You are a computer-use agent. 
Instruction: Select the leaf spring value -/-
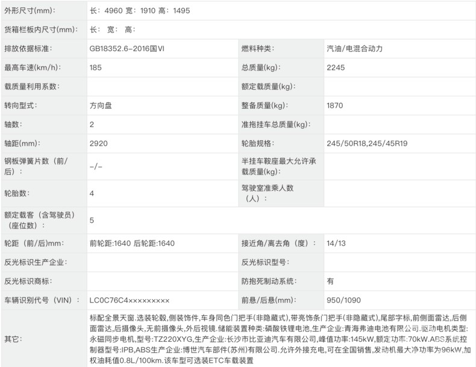click(96, 167)
